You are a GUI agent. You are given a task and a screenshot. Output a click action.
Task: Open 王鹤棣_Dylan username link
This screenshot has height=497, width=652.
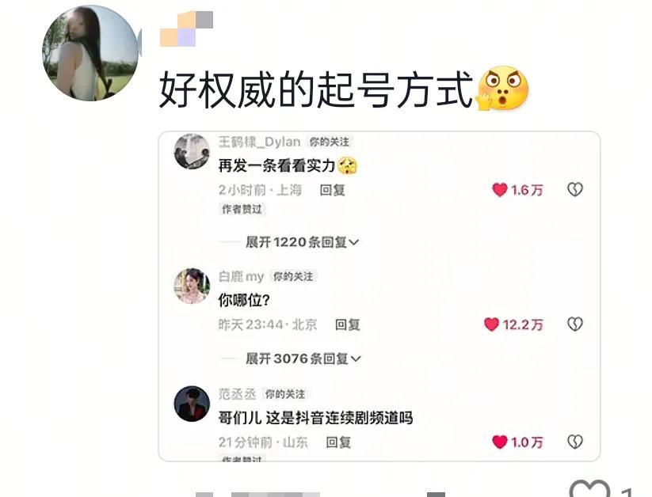click(260, 142)
